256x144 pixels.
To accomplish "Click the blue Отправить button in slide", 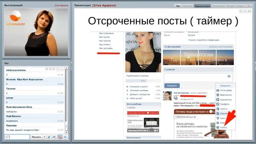I will 172,86.
